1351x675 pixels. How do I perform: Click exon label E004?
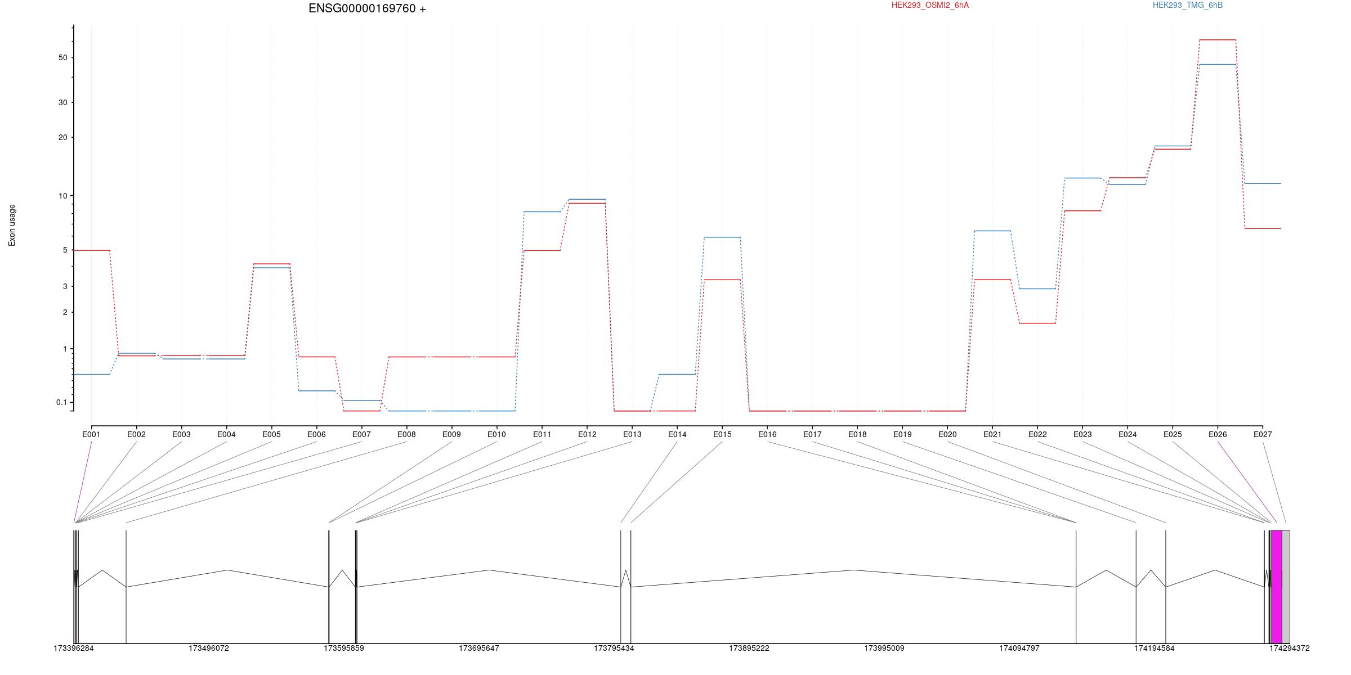coord(226,434)
